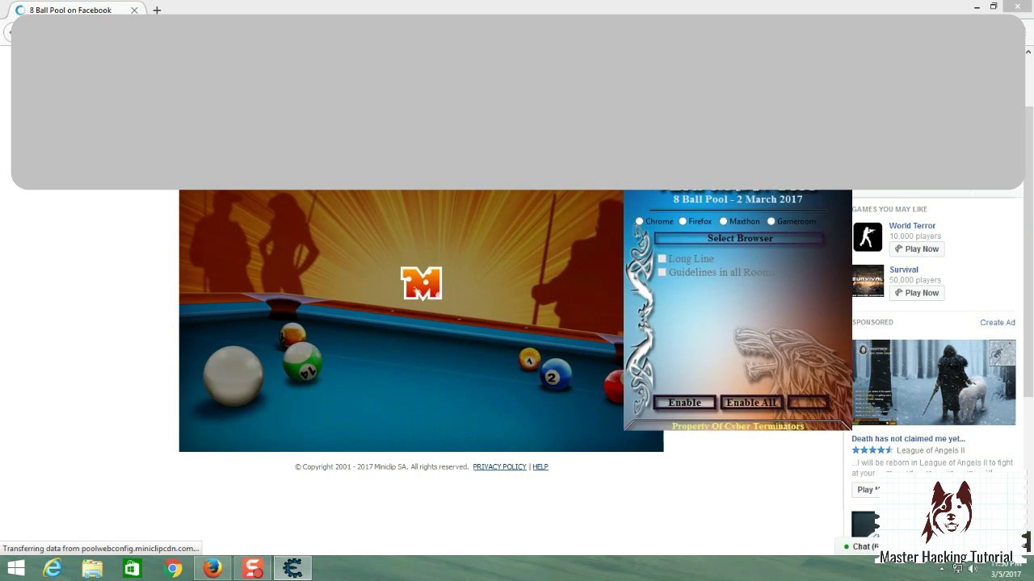Close the 8 Ball Pool tab
1034x581 pixels.
point(134,10)
